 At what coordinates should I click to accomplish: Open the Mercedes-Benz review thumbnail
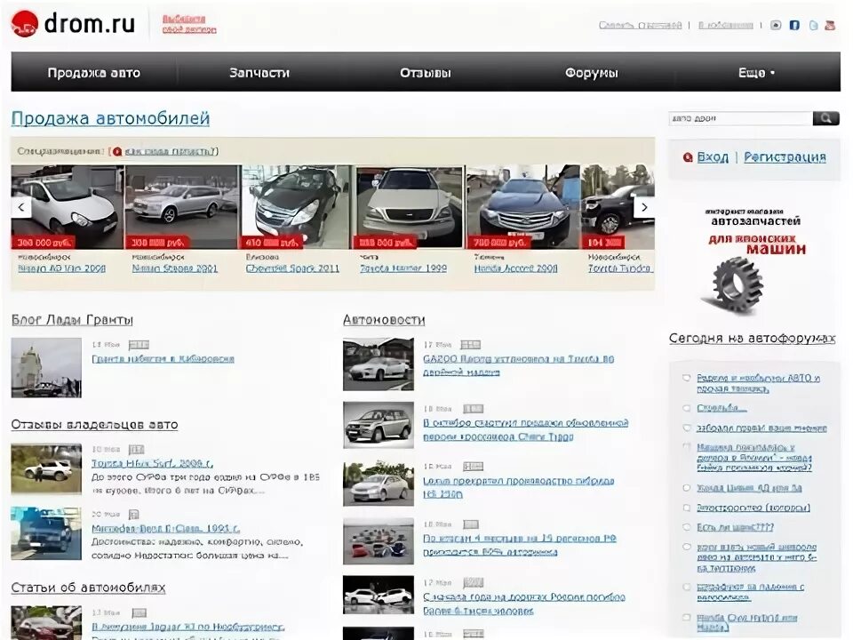46,533
